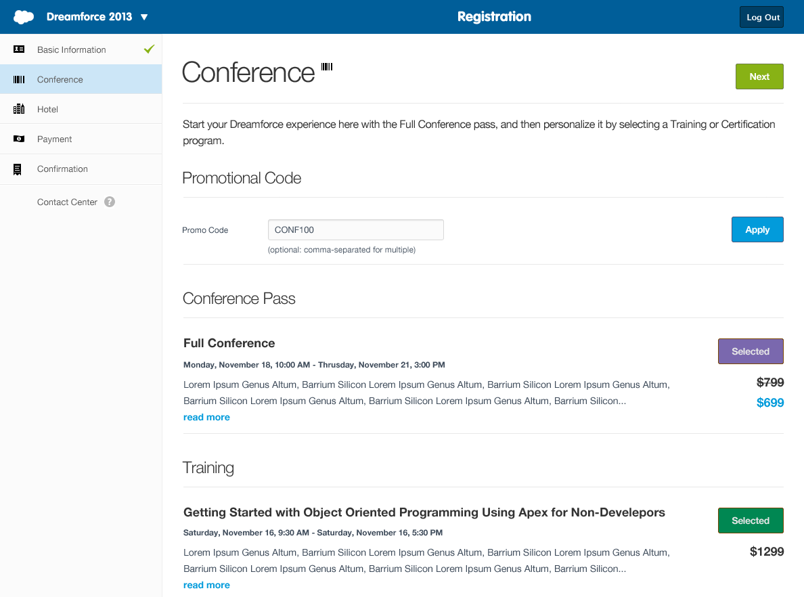Click the Basic Information ID card icon
The width and height of the screenshot is (804, 597).
coord(19,49)
